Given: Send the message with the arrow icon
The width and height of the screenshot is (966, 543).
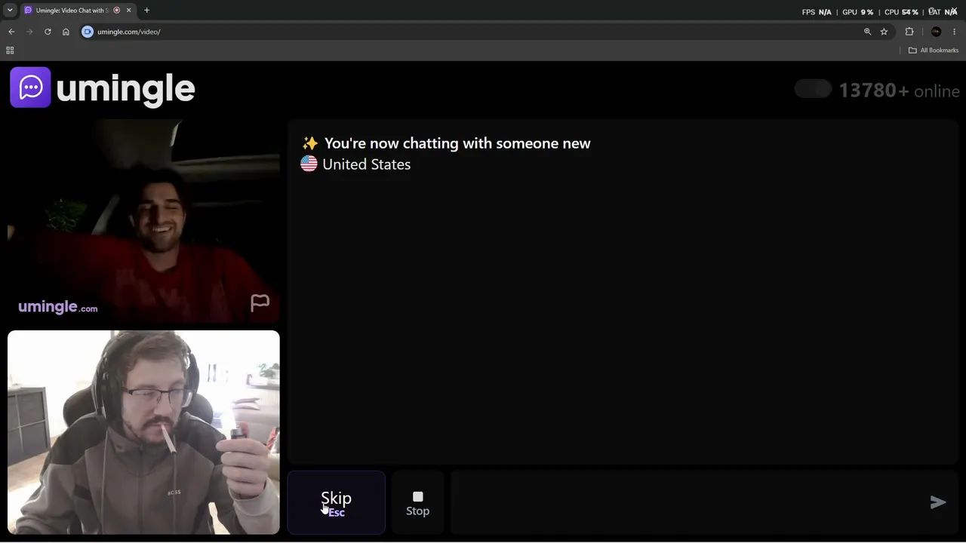Looking at the screenshot, I should pos(938,502).
